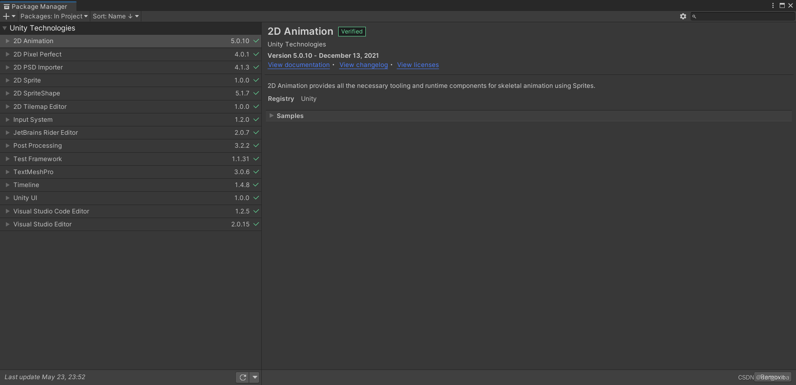Image resolution: width=796 pixels, height=385 pixels.
Task: Click the Unity registry value
Action: tap(309, 99)
